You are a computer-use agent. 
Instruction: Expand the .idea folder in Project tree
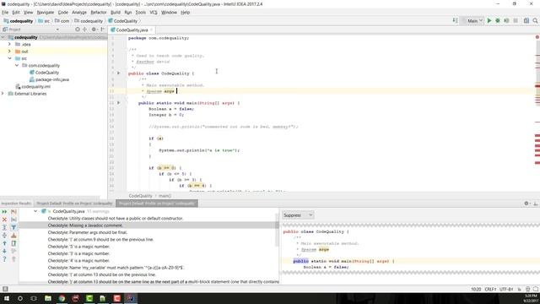[9, 44]
